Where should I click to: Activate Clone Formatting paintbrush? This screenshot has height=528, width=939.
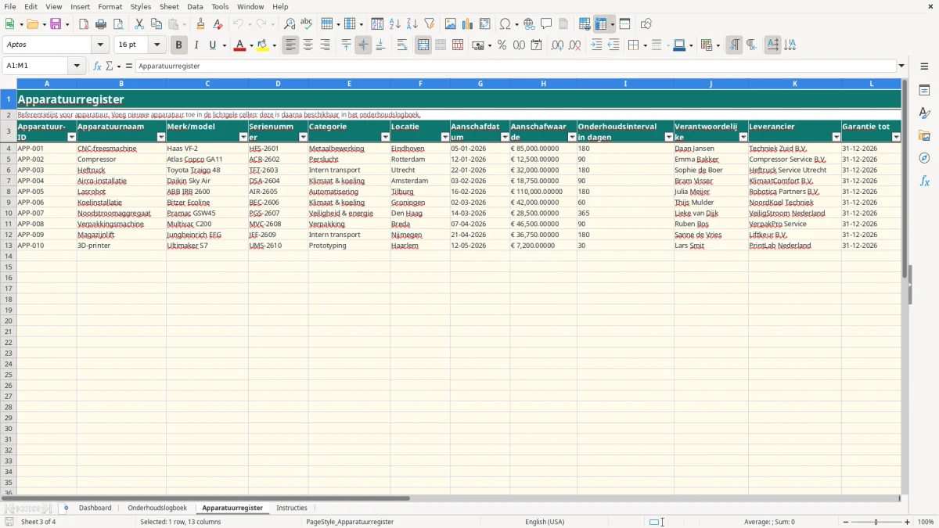pyautogui.click(x=201, y=24)
